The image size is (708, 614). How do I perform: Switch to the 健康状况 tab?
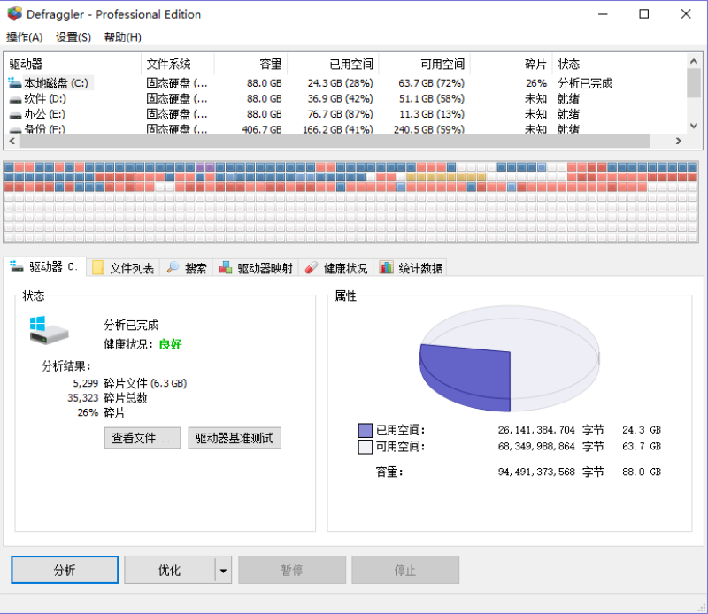click(x=336, y=268)
